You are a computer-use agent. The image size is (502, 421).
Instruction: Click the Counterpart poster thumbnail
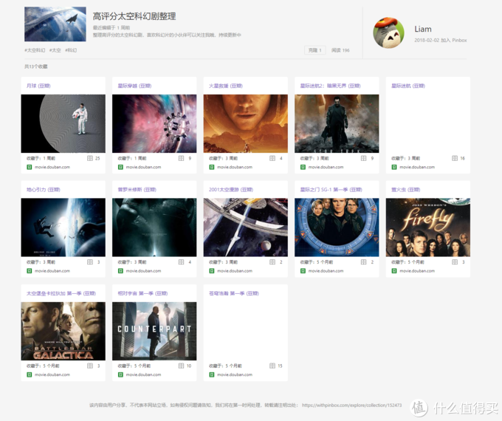[154, 332]
